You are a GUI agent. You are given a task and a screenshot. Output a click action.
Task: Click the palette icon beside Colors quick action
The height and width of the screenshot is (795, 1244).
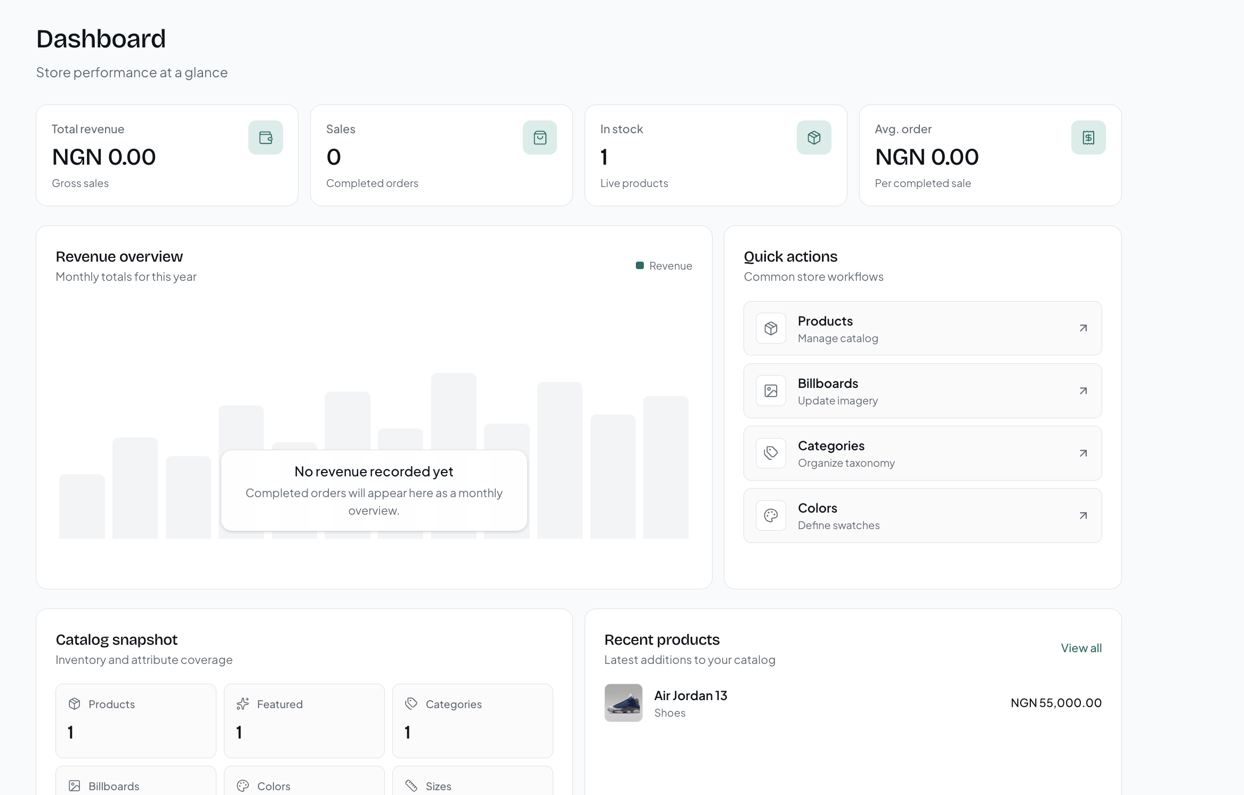[x=771, y=515]
